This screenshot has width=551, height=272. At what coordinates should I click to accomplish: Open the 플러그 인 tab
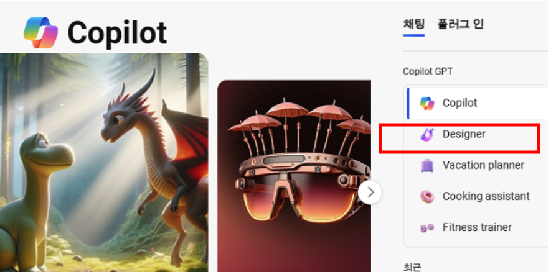(460, 24)
